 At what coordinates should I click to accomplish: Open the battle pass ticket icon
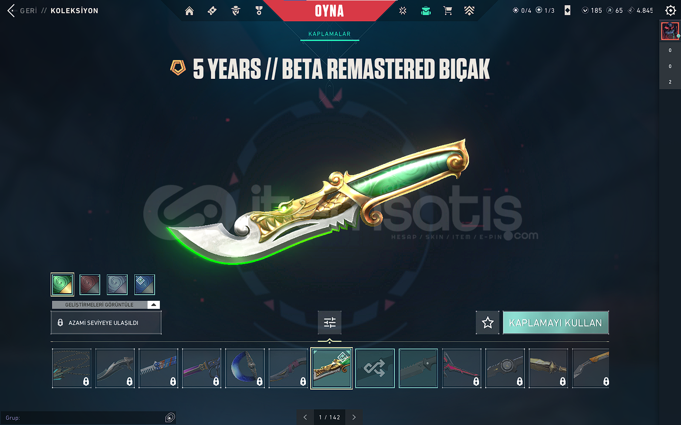pyautogui.click(x=212, y=10)
